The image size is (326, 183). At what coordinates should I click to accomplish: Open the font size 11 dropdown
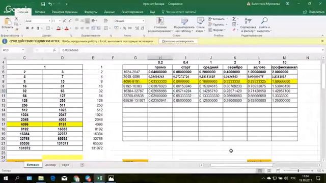tap(60, 21)
